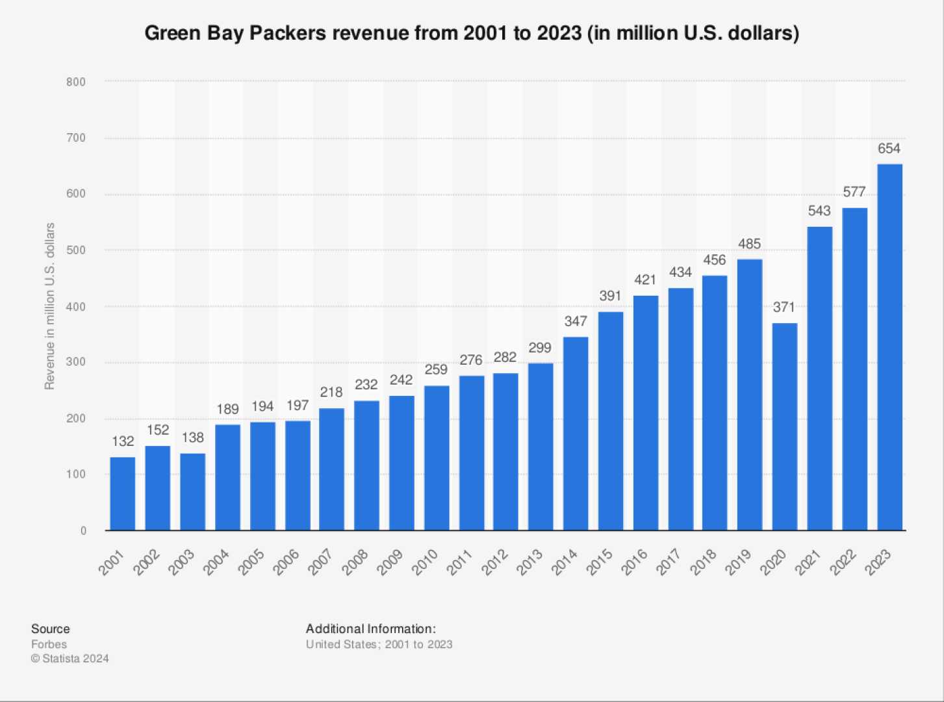Select the 194 value label
944x702 pixels.
262,406
